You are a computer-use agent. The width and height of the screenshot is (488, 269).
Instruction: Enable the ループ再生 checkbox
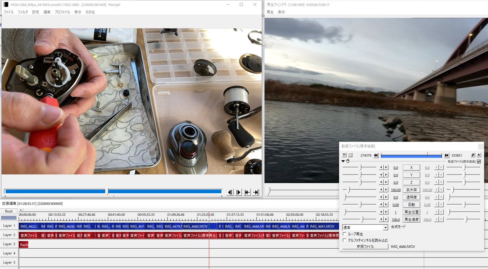tap(345, 234)
